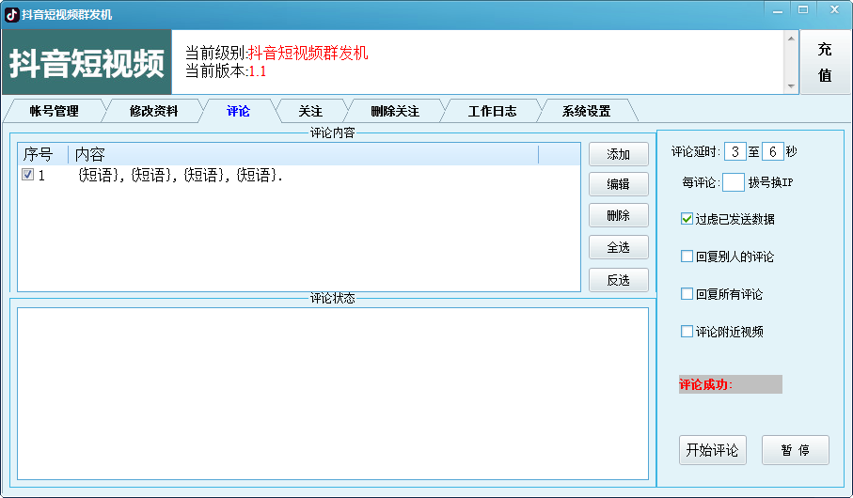Click the 暂停 pause button

796,450
